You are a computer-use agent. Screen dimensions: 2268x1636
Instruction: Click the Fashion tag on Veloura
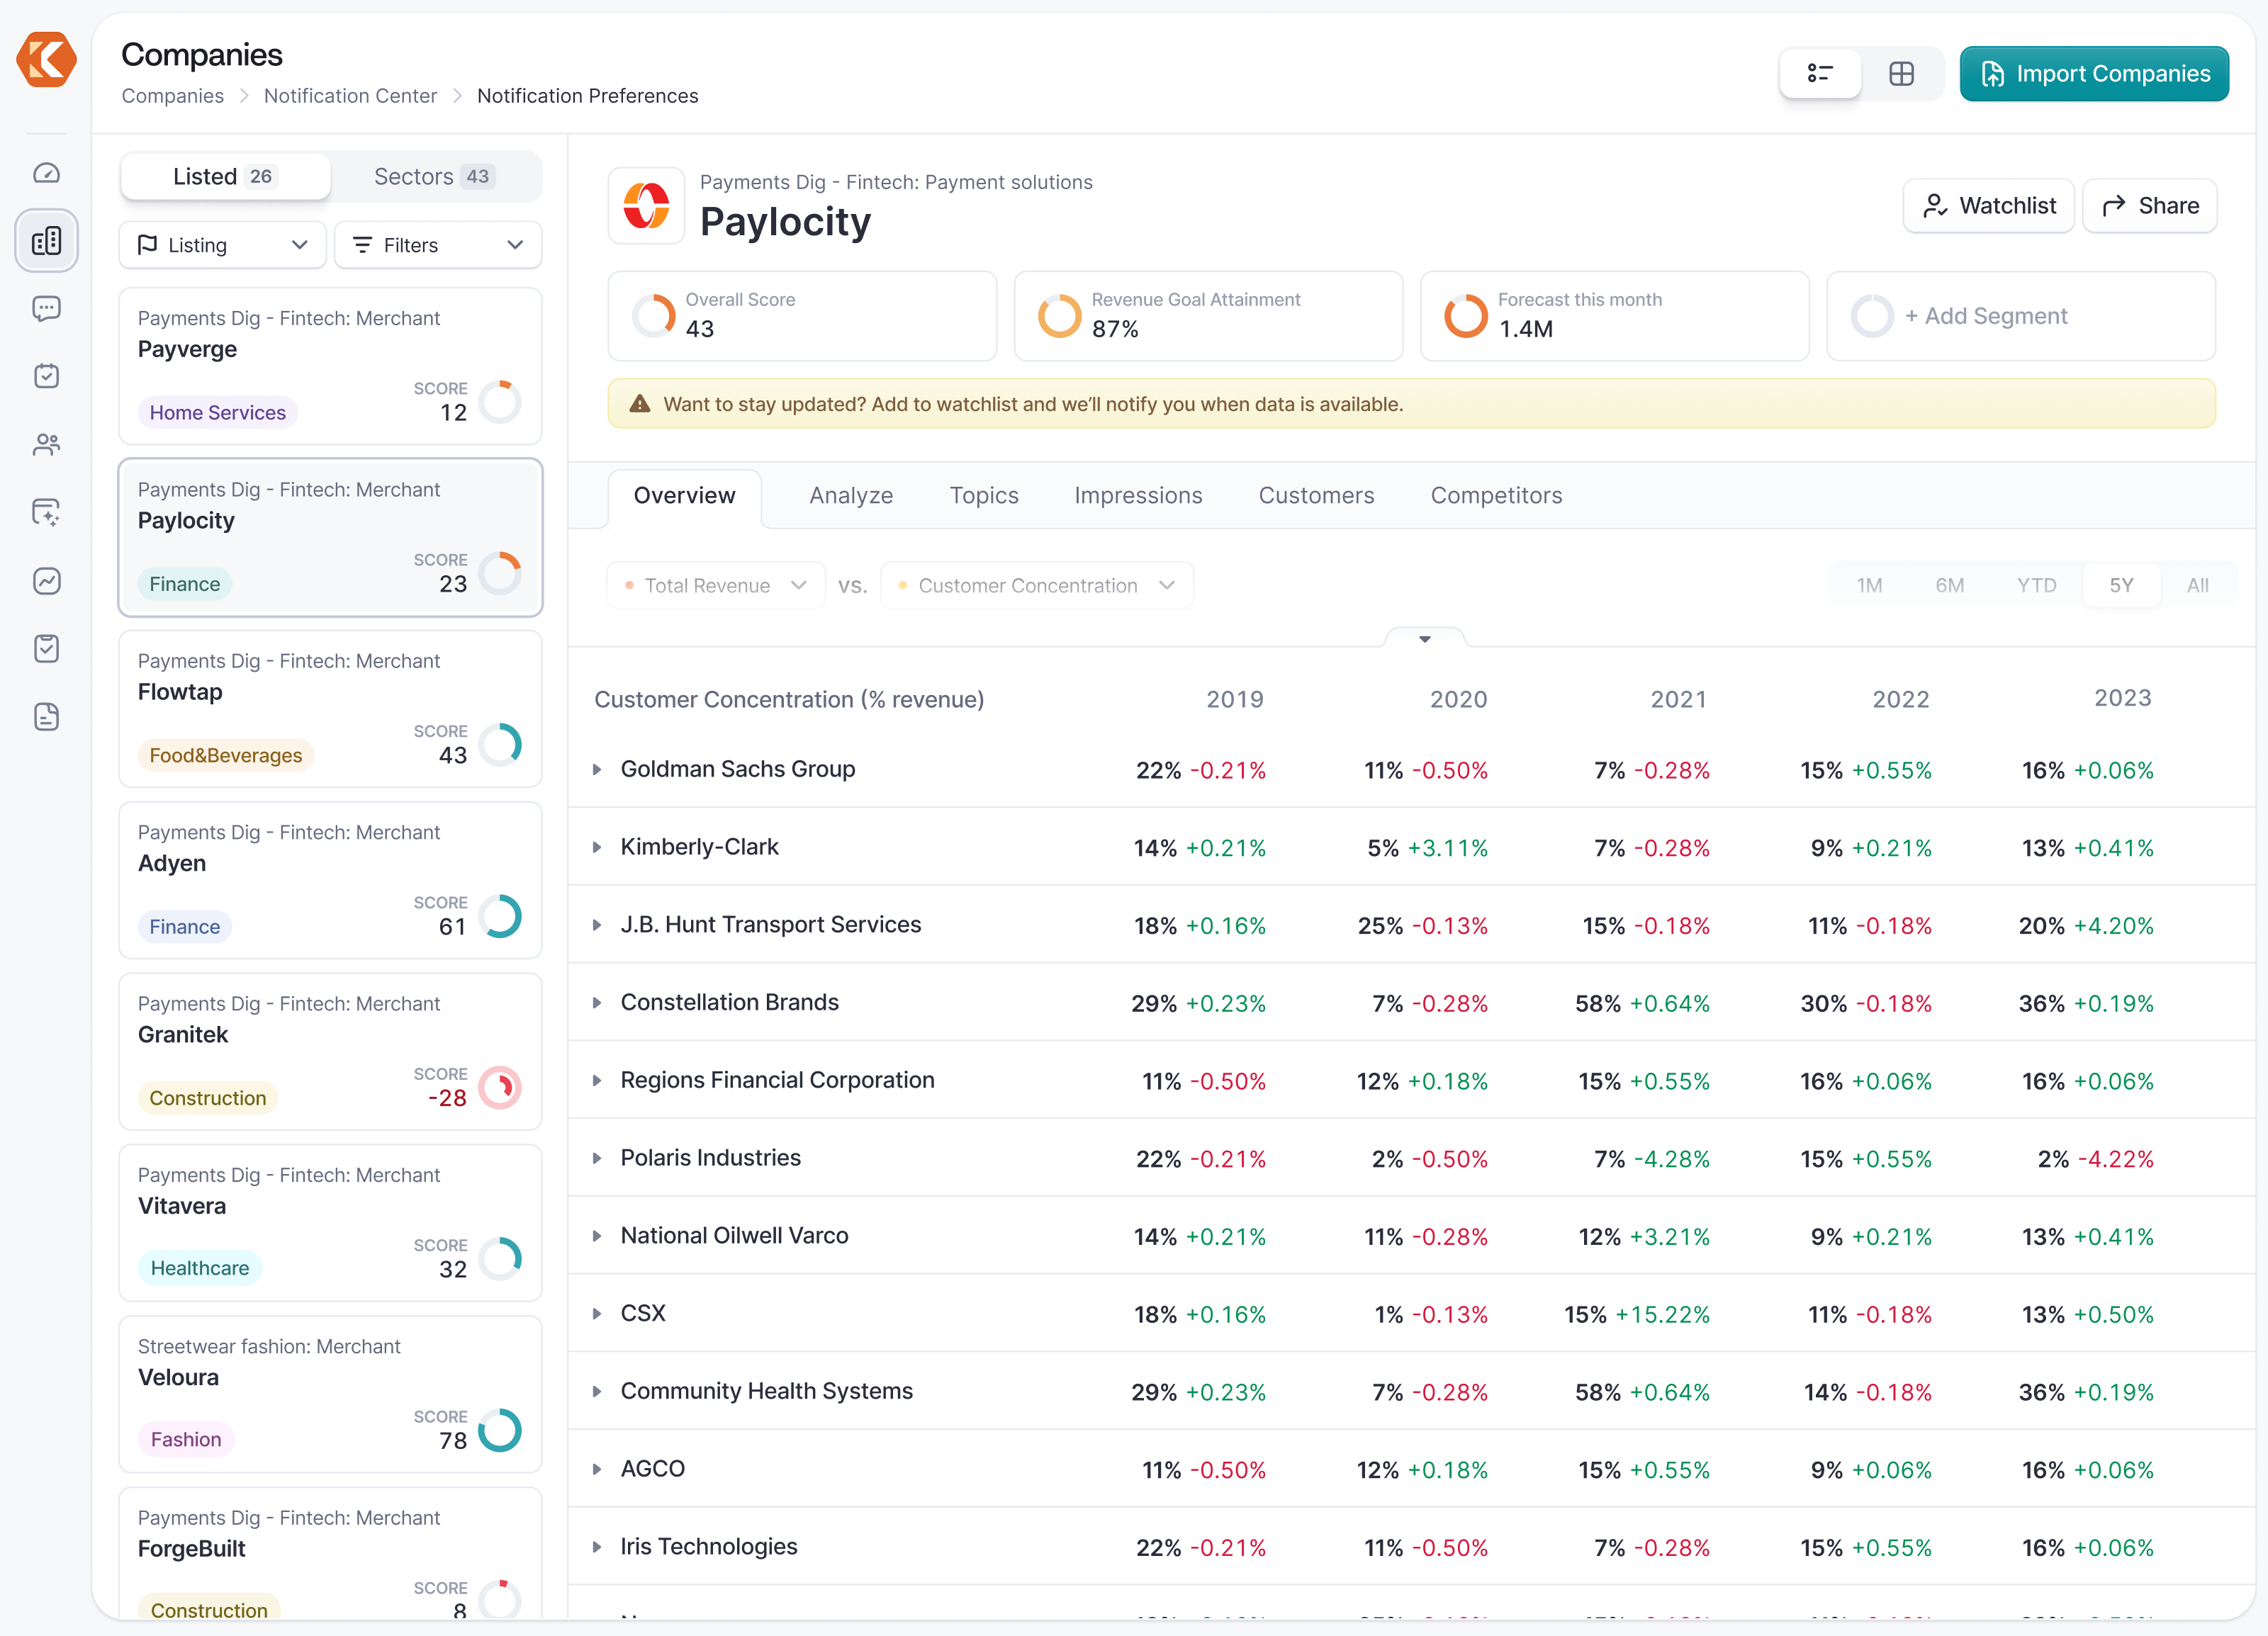point(185,1439)
